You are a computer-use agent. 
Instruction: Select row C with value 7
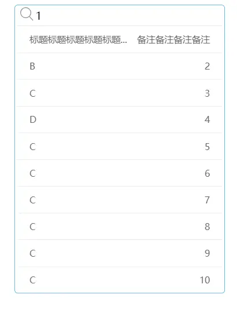pos(120,200)
